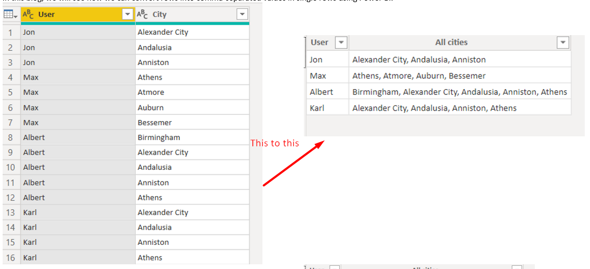Click Auburn cell in row 6

click(192, 107)
